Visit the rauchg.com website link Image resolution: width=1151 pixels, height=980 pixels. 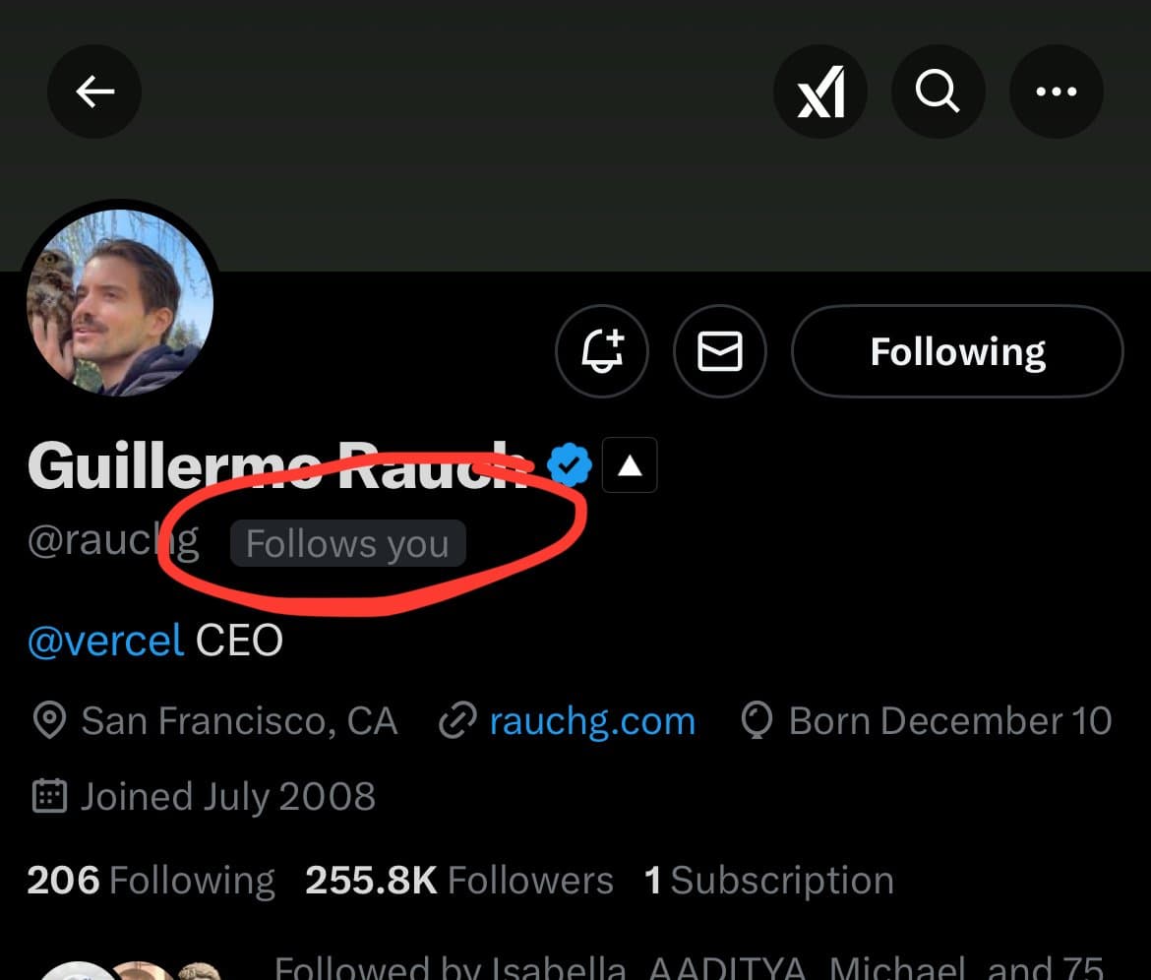[x=592, y=721]
